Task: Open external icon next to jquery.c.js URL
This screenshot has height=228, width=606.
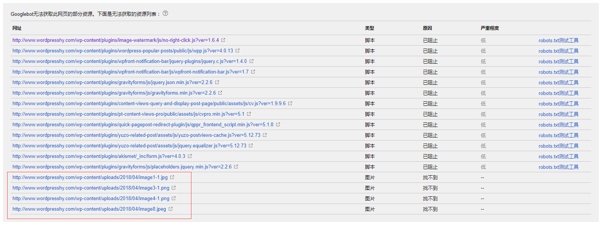Action: (x=252, y=61)
